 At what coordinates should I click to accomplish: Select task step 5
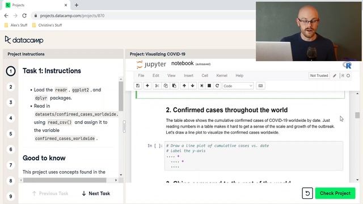(11, 134)
